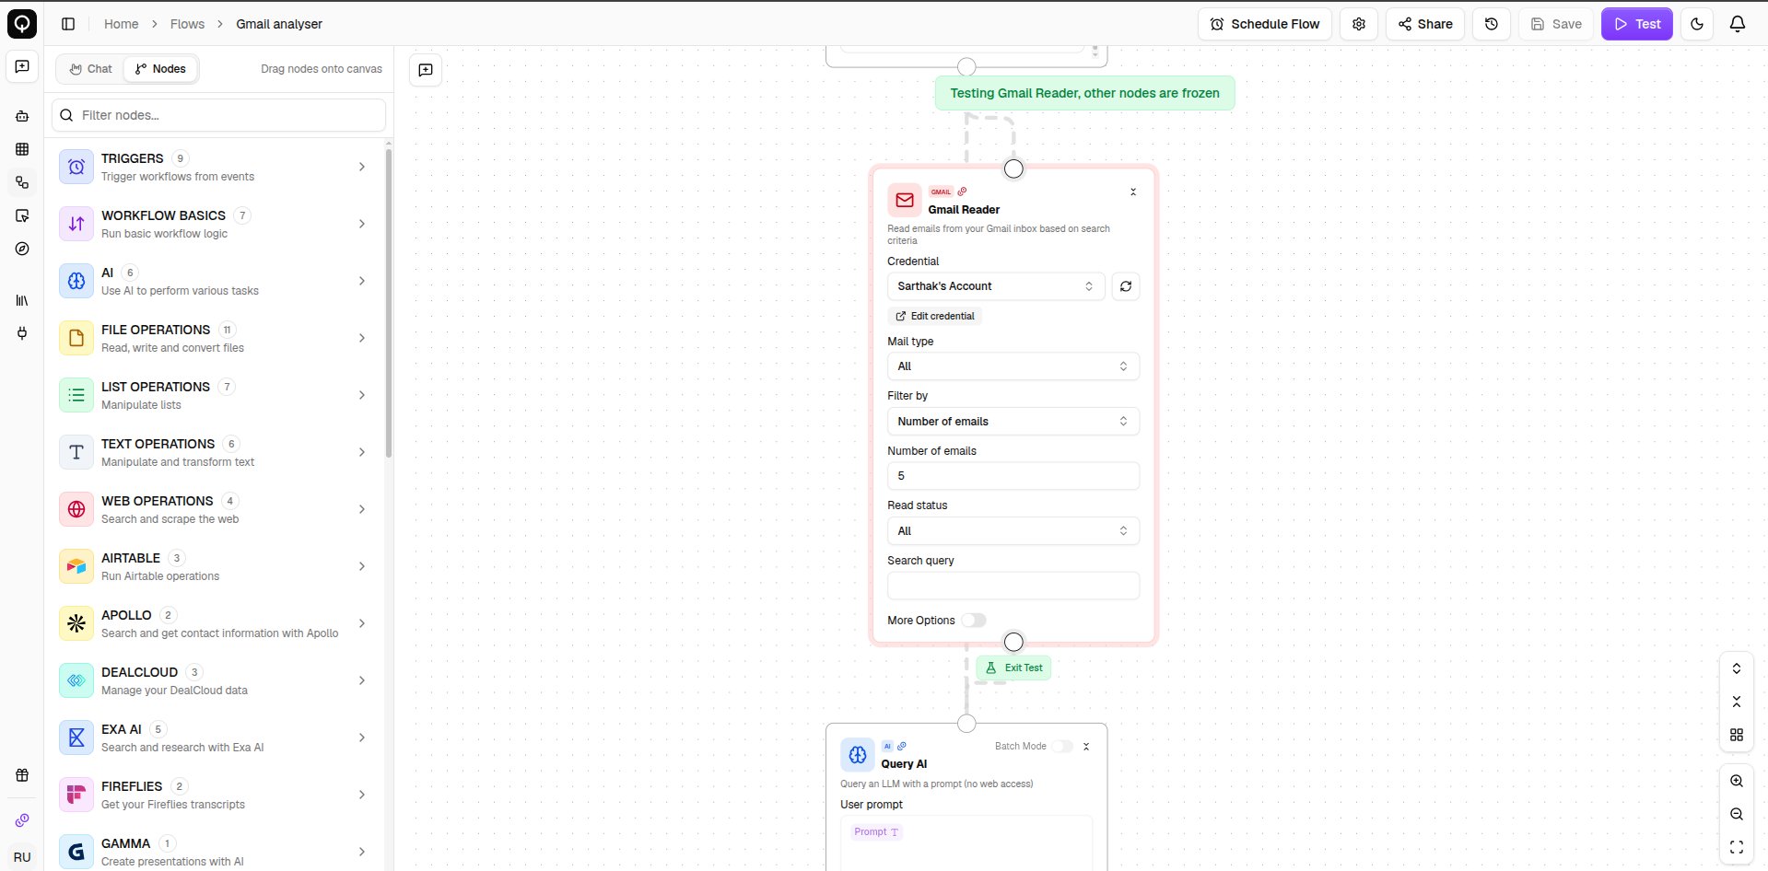Open the Read status dropdown
The image size is (1768, 871).
click(x=1013, y=531)
